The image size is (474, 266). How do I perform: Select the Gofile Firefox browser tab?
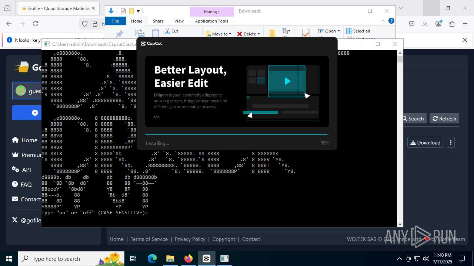(x=59, y=8)
